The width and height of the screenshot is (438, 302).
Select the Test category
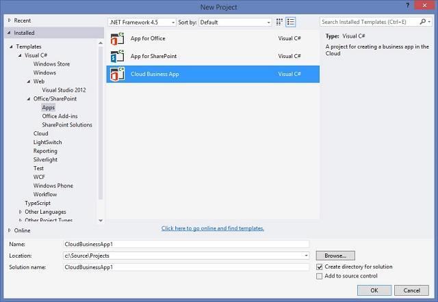[38, 168]
